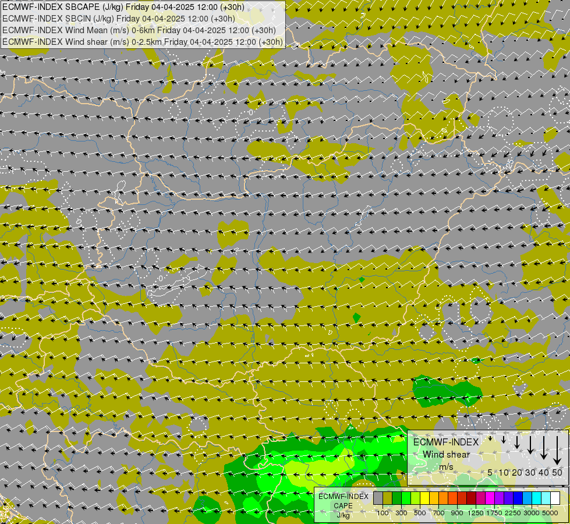This screenshot has height=524, width=570.
Task: Click the '1750' CAPE legend label
Action: (494, 513)
